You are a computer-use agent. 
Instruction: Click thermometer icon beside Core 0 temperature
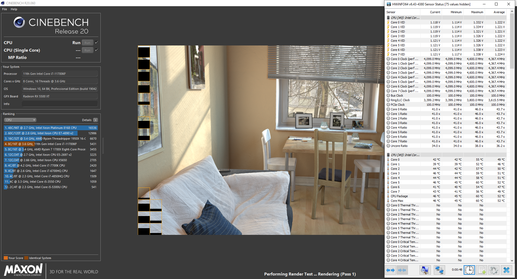[388, 160]
